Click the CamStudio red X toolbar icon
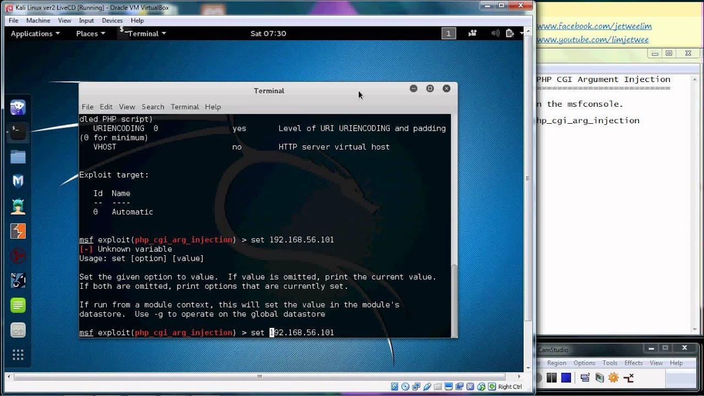This screenshot has width=704, height=396. coord(629,377)
